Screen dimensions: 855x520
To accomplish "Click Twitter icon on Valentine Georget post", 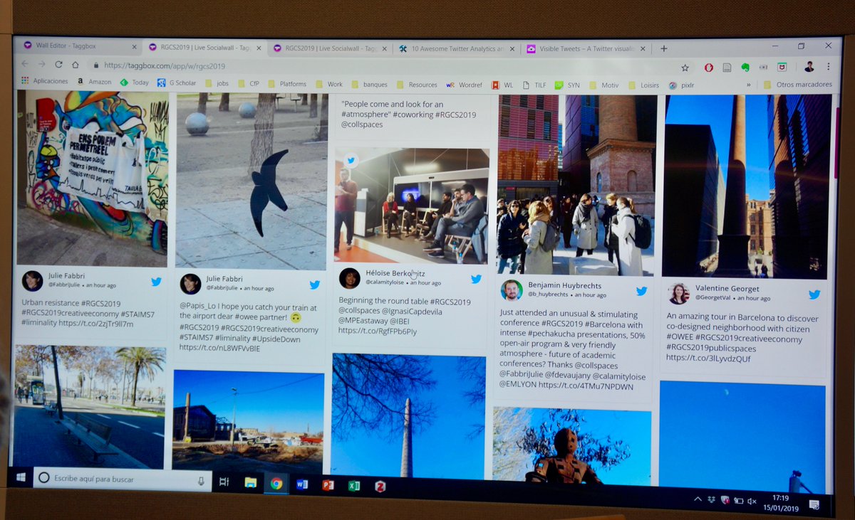I will [x=814, y=295].
